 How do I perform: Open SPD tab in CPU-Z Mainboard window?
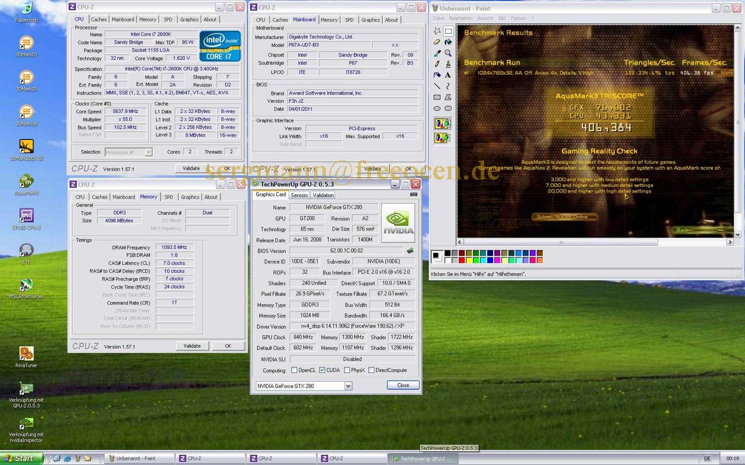coord(349,20)
